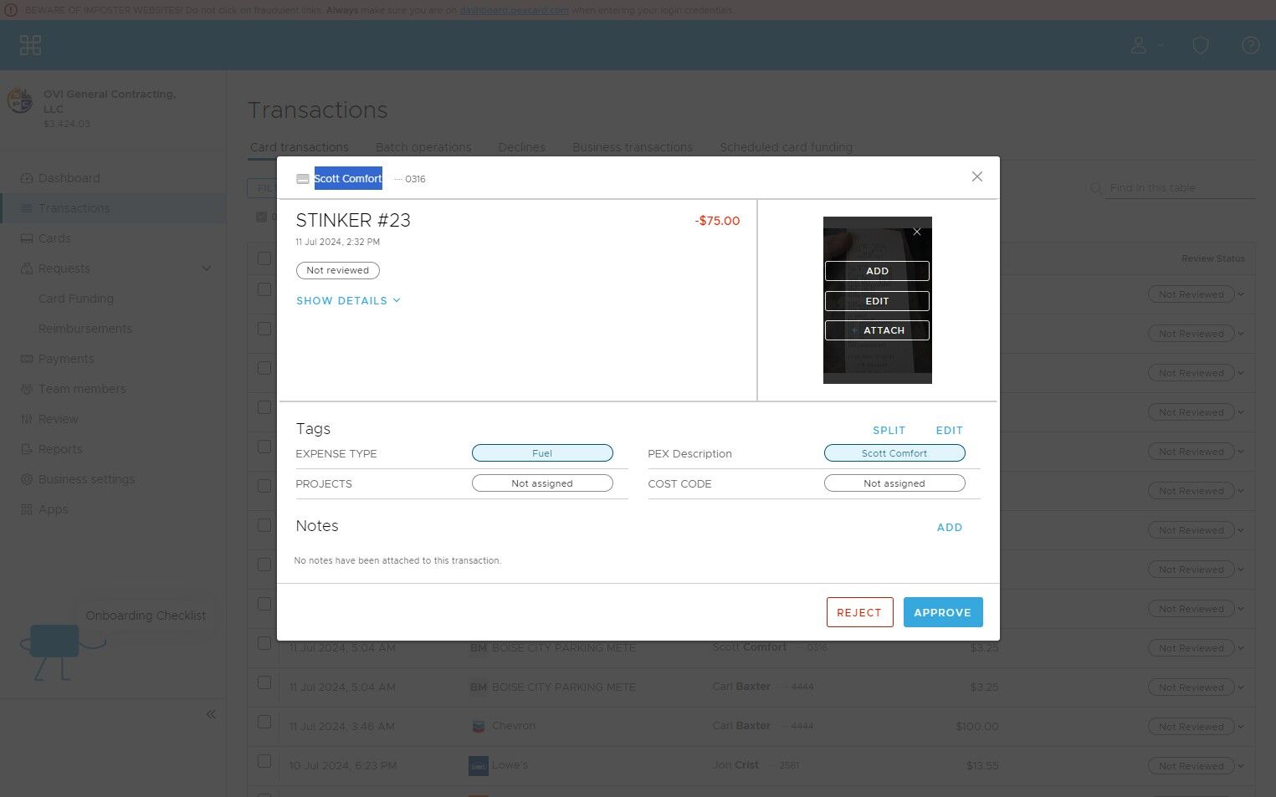Open the Expense Type Fuel dropdown
Viewport: 1276px width, 797px height.
(542, 453)
